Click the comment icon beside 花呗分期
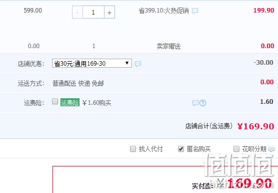Viewport: 278px width, 193px height. (x=271, y=149)
